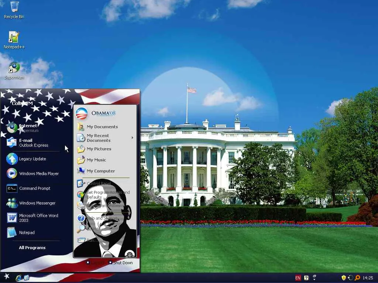This screenshot has height=283, width=378.
Task: Click the orange magnifier tray icon
Action: [x=357, y=278]
